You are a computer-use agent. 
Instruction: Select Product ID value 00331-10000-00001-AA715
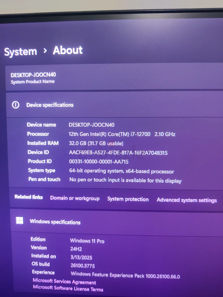click(x=99, y=162)
